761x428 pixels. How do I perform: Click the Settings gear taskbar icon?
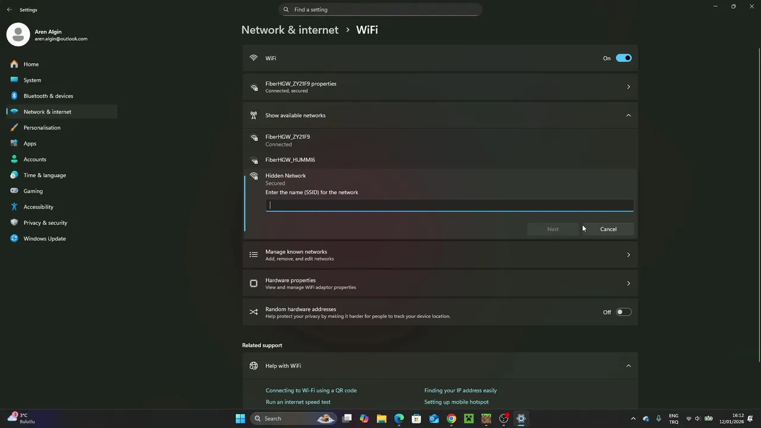coord(521,418)
